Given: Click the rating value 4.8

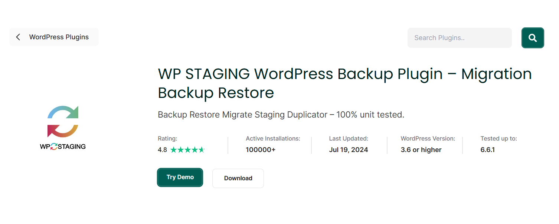Looking at the screenshot, I should [162, 150].
